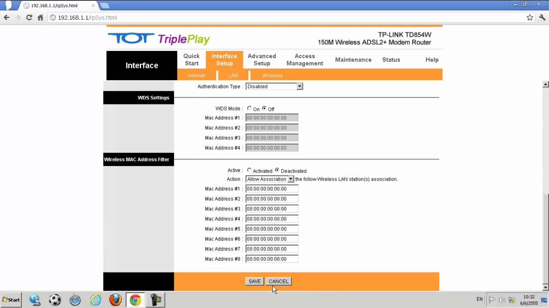This screenshot has width=549, height=308.
Task: Click the WDS Mac Address #1 field
Action: (272, 118)
